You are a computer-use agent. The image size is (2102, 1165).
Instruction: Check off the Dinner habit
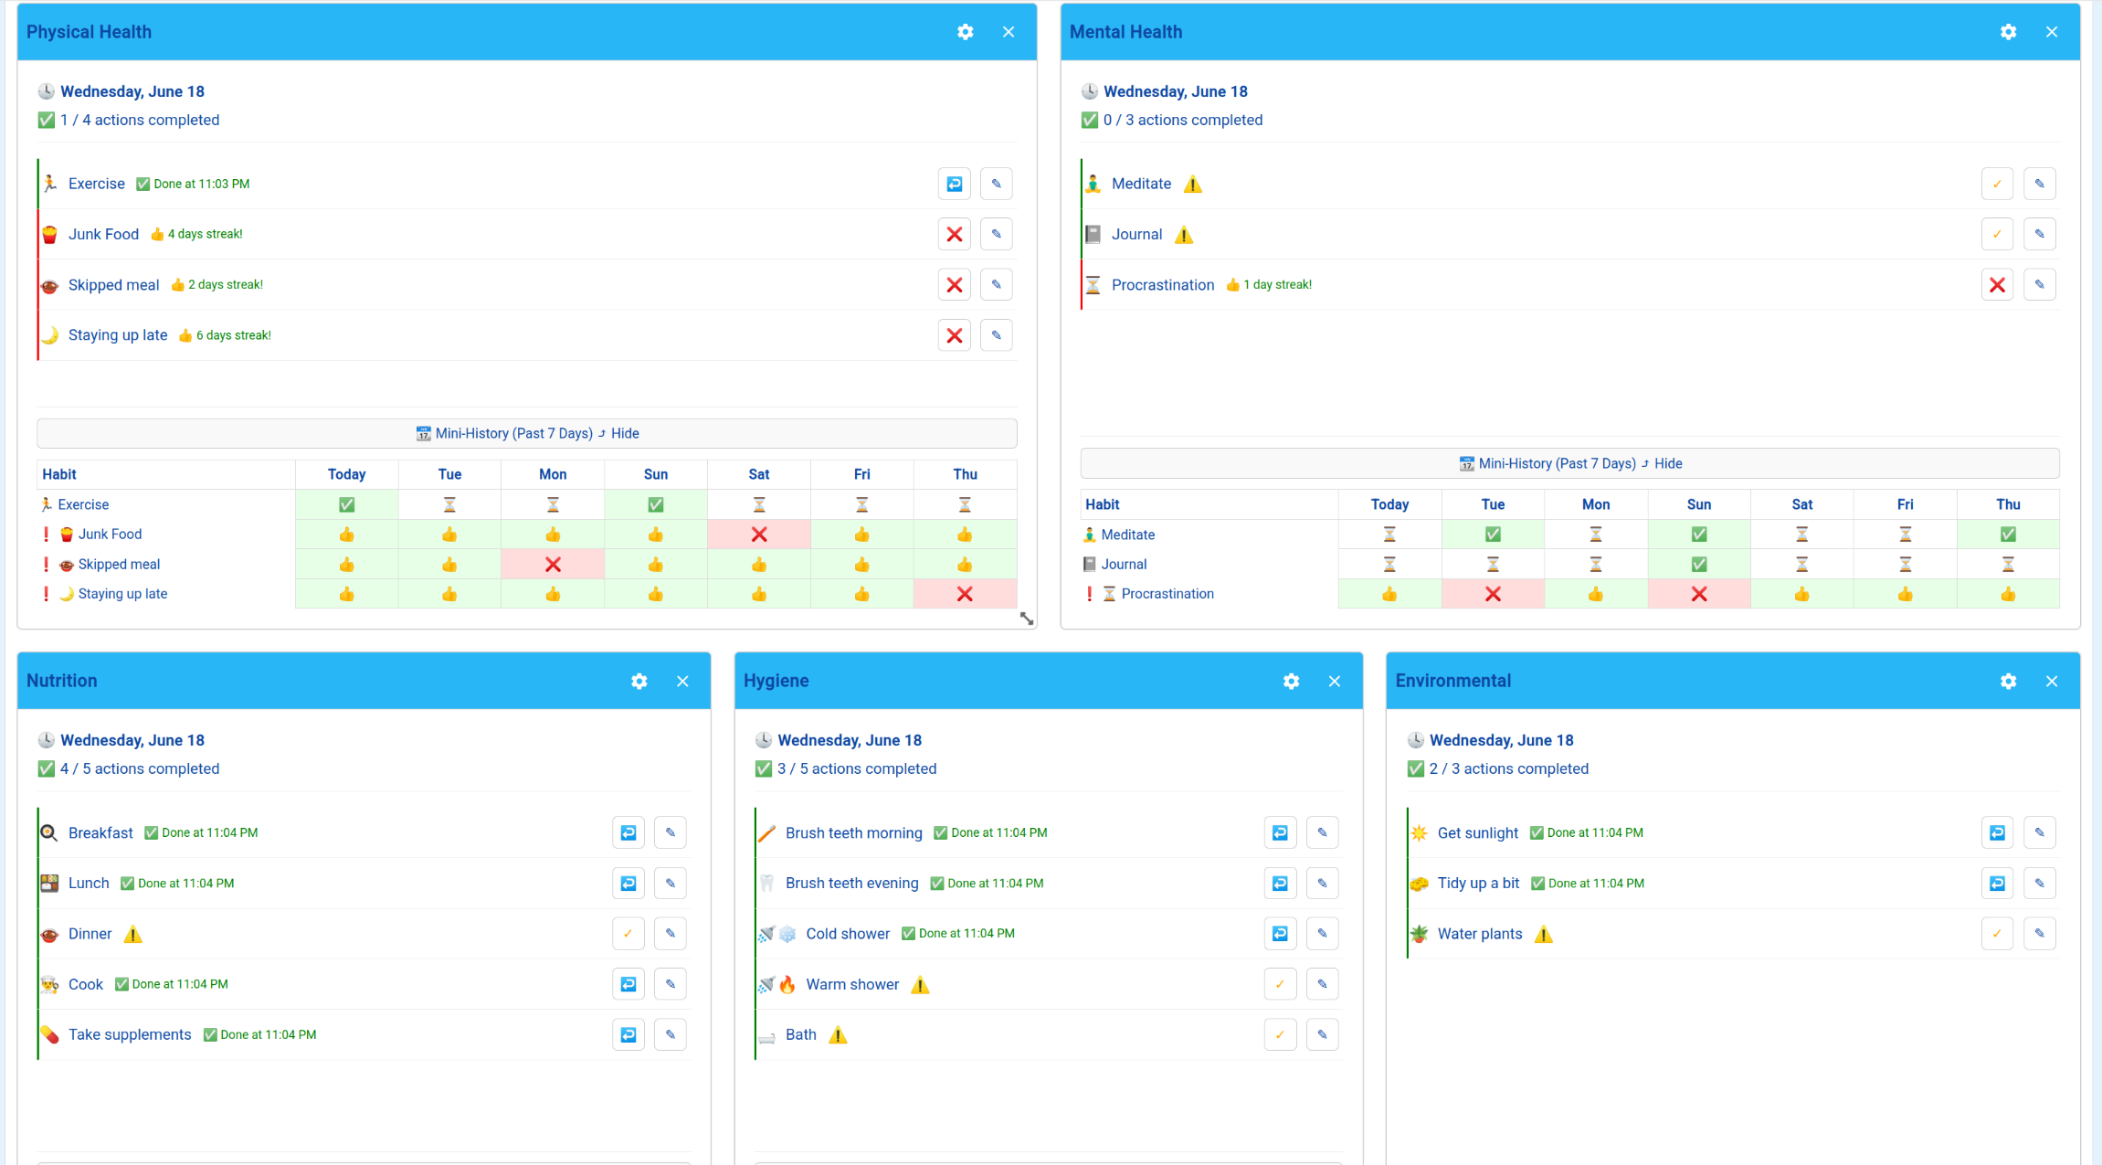tap(628, 934)
